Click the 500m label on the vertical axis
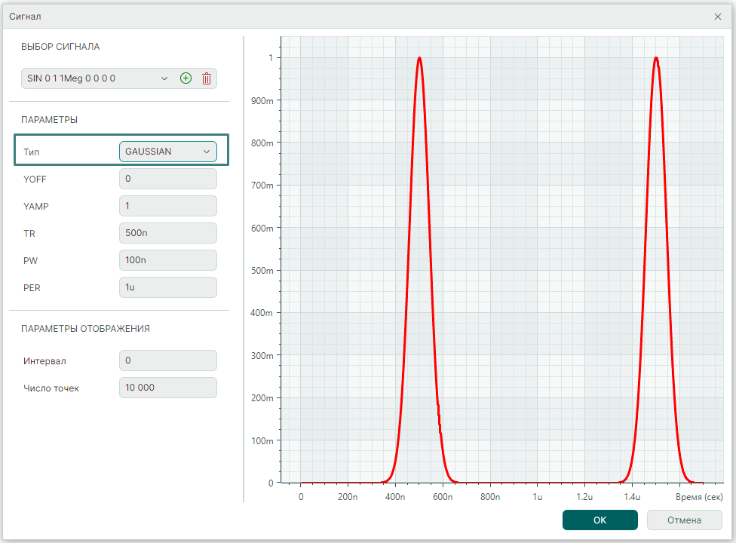This screenshot has height=543, width=736. pos(263,271)
